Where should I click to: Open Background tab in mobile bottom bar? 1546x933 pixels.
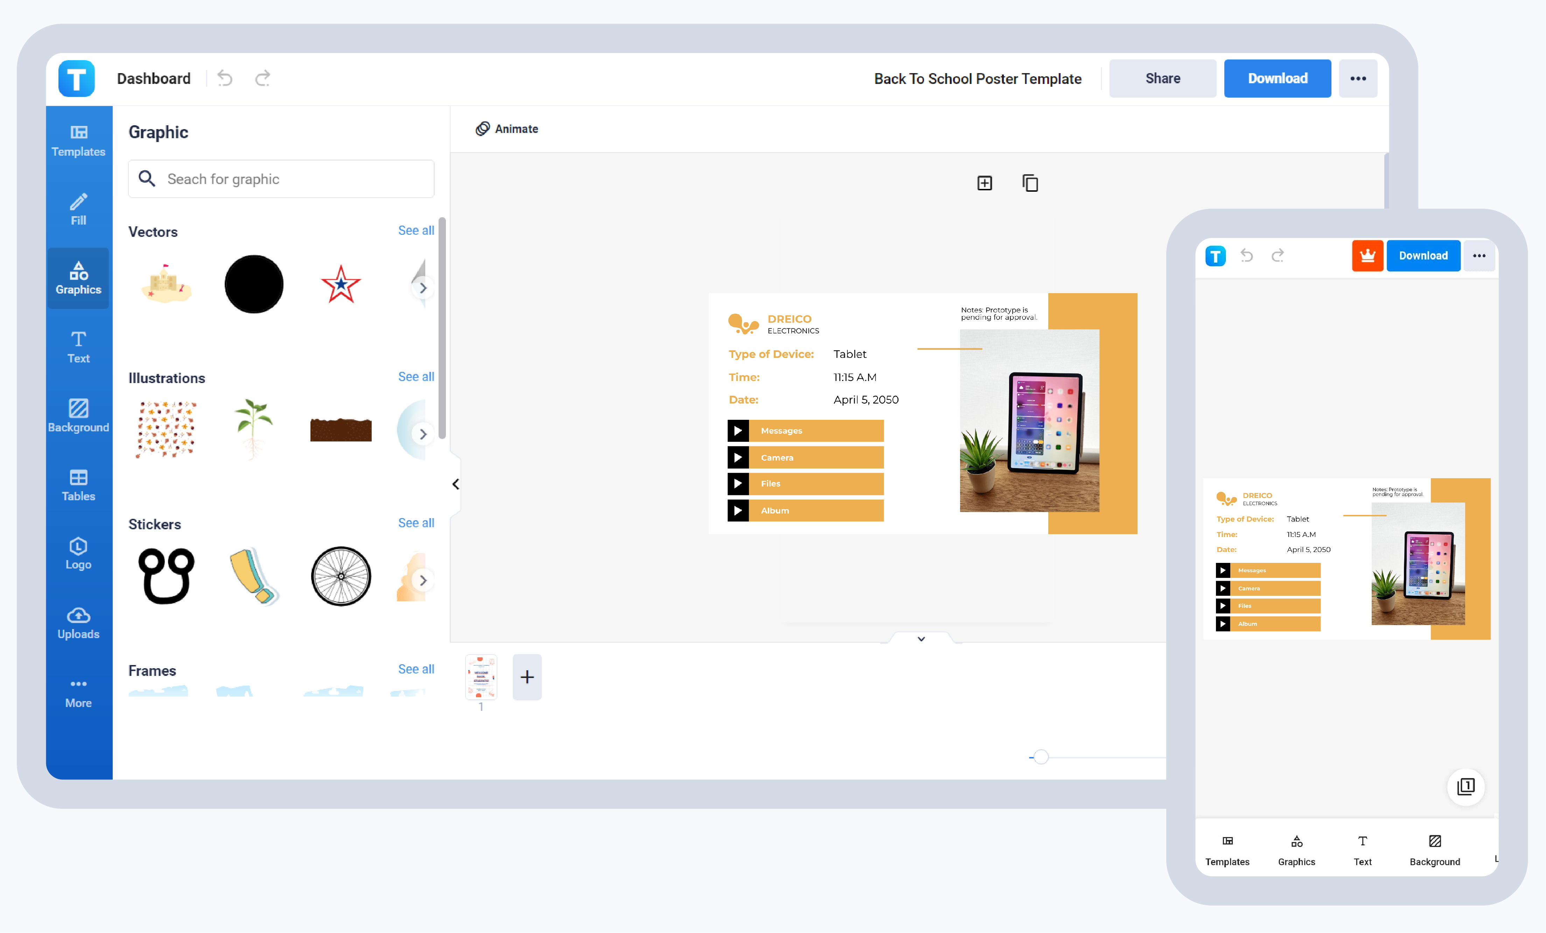pos(1435,850)
